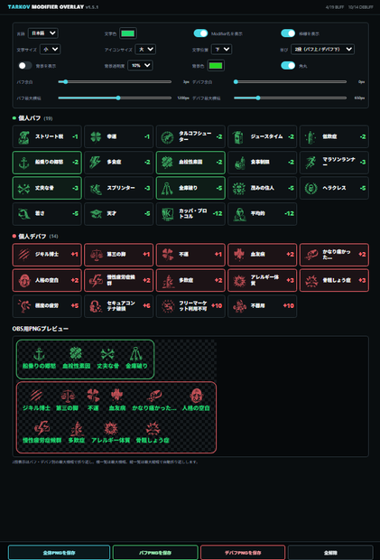Screen dimensions: 380x560
Task: Click the マラソンランナー runner icon
Action: click(x=310, y=163)
